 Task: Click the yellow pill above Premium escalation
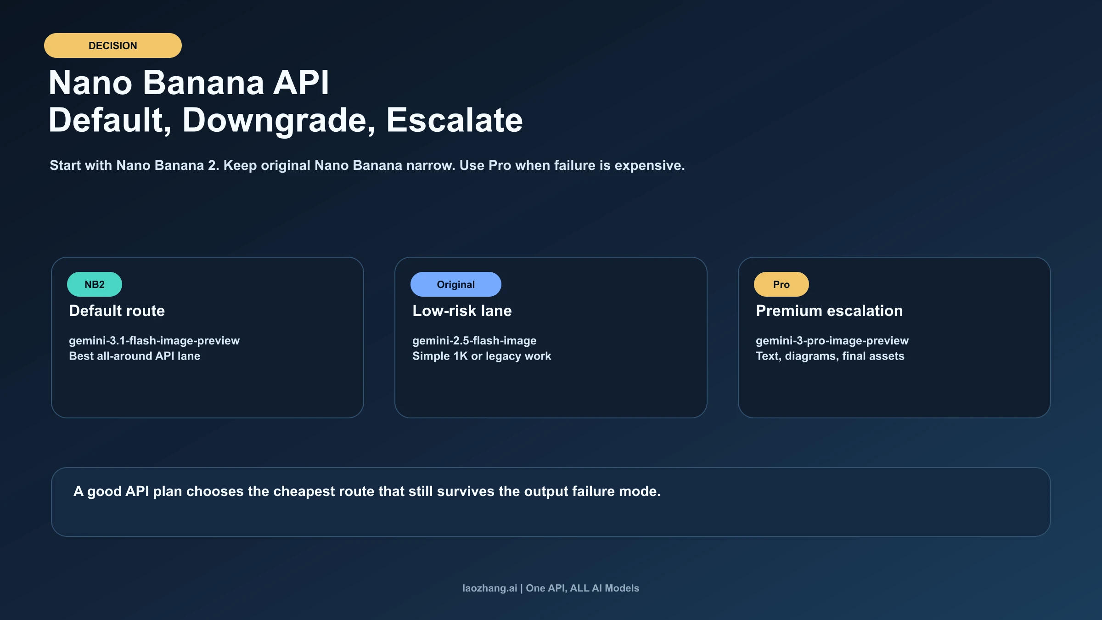(781, 284)
